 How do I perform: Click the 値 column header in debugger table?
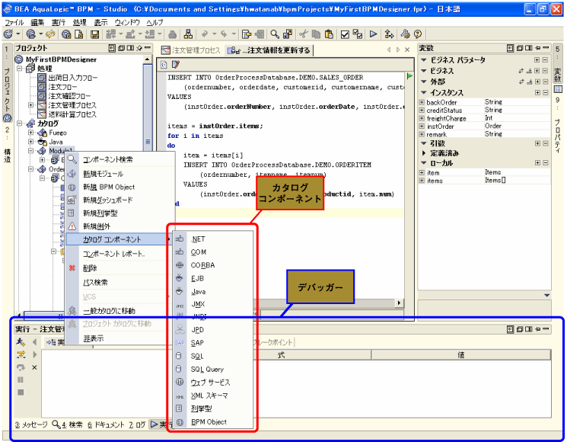click(460, 355)
